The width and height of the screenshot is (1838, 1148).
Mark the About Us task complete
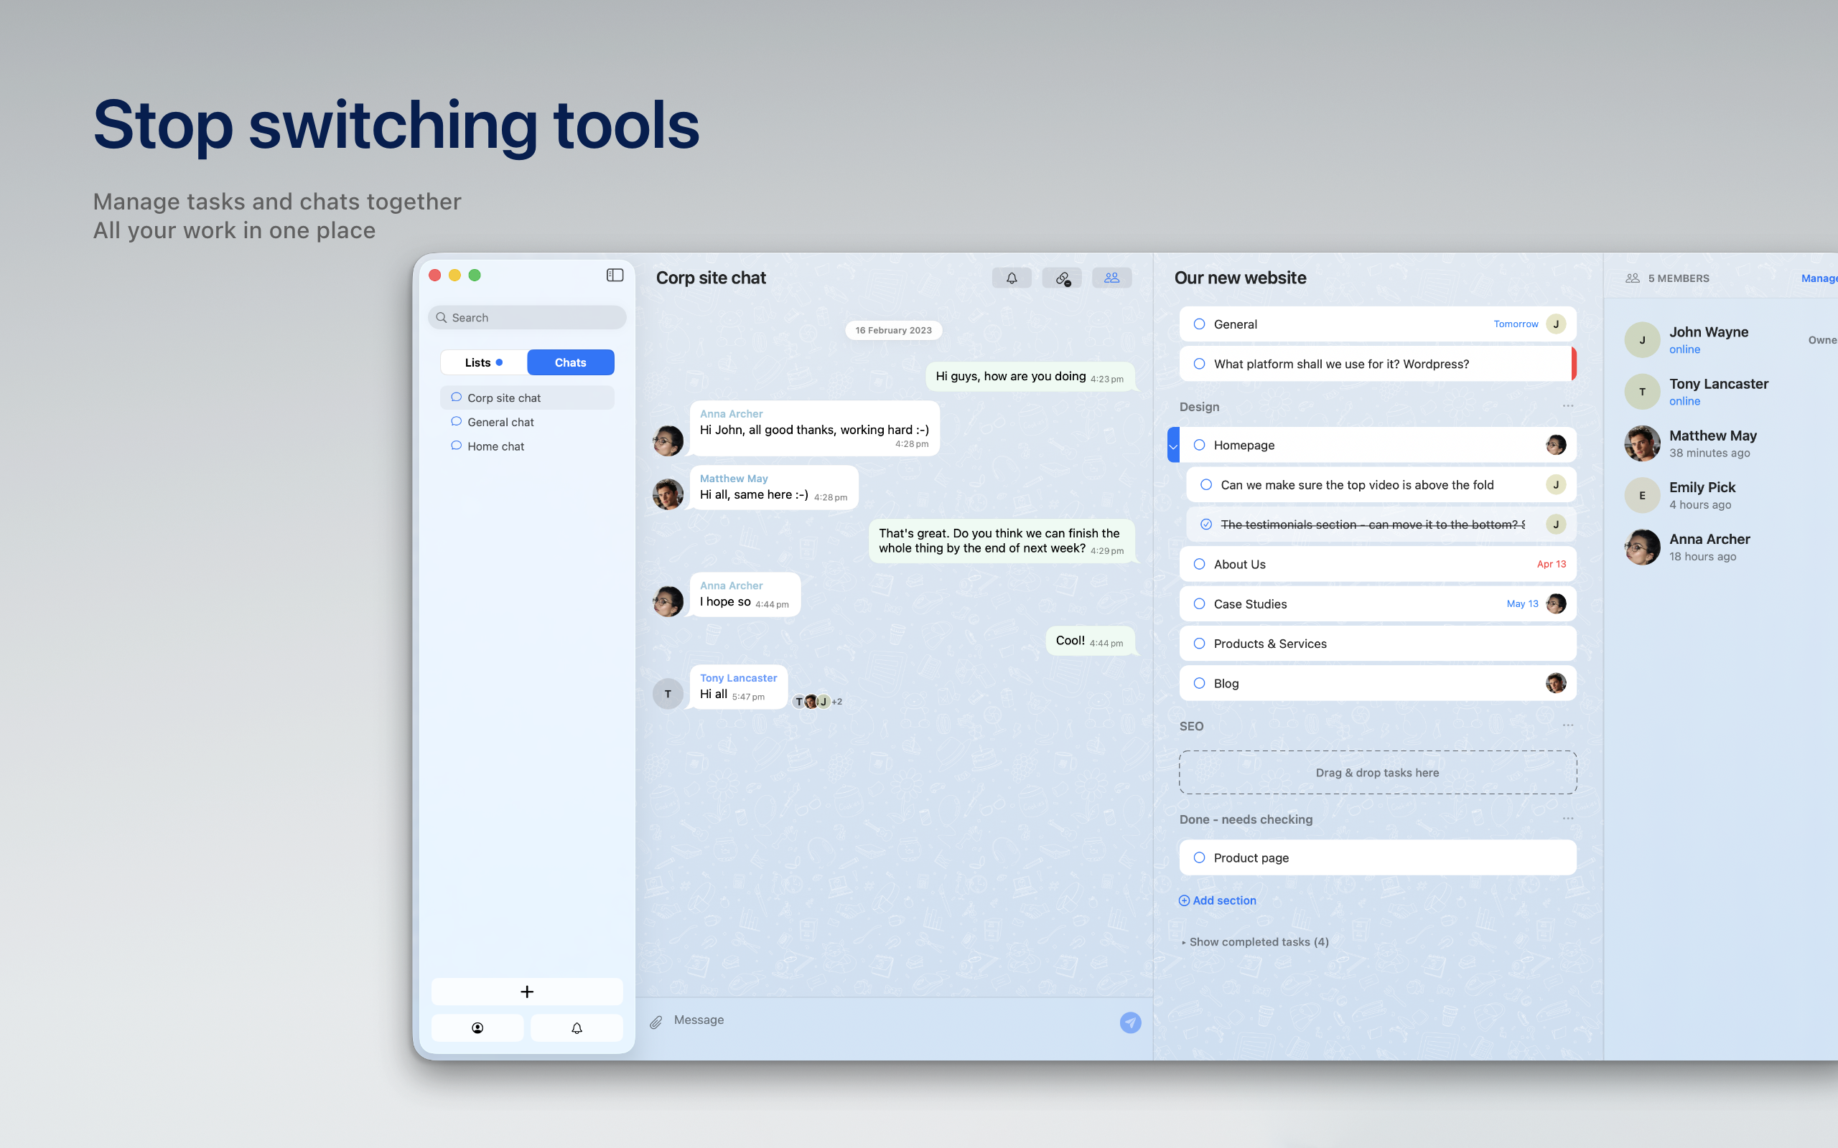point(1199,563)
